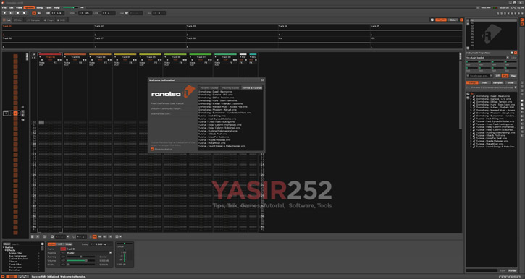The image size is (525, 279).
Task: Open Tutorial - Lines Per Beat.xrns in dialog
Action: 214,137
